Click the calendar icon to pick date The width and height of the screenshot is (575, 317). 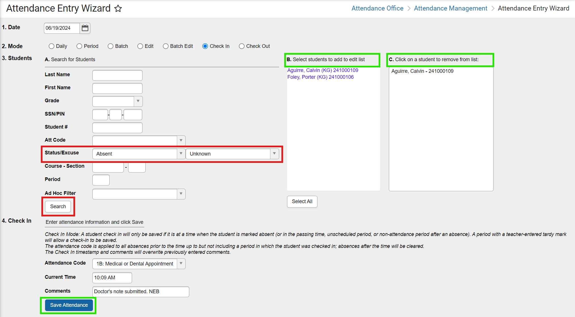[x=85, y=28]
